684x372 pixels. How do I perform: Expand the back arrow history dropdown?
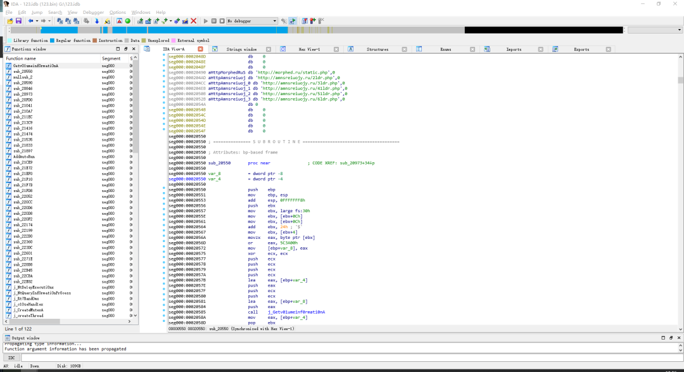[37, 21]
